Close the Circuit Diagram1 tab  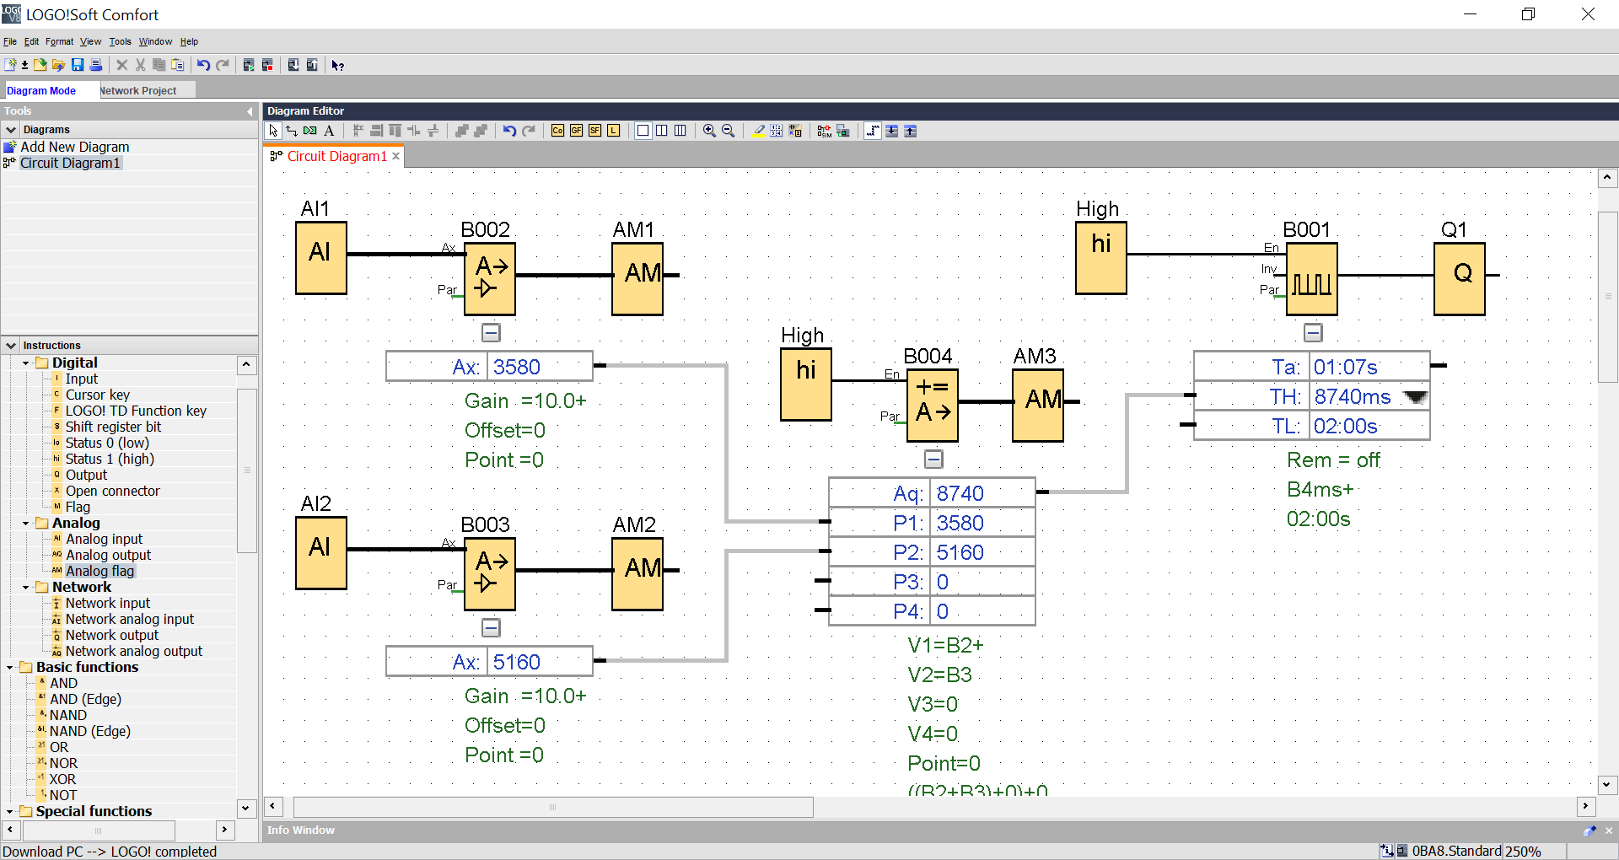point(395,156)
